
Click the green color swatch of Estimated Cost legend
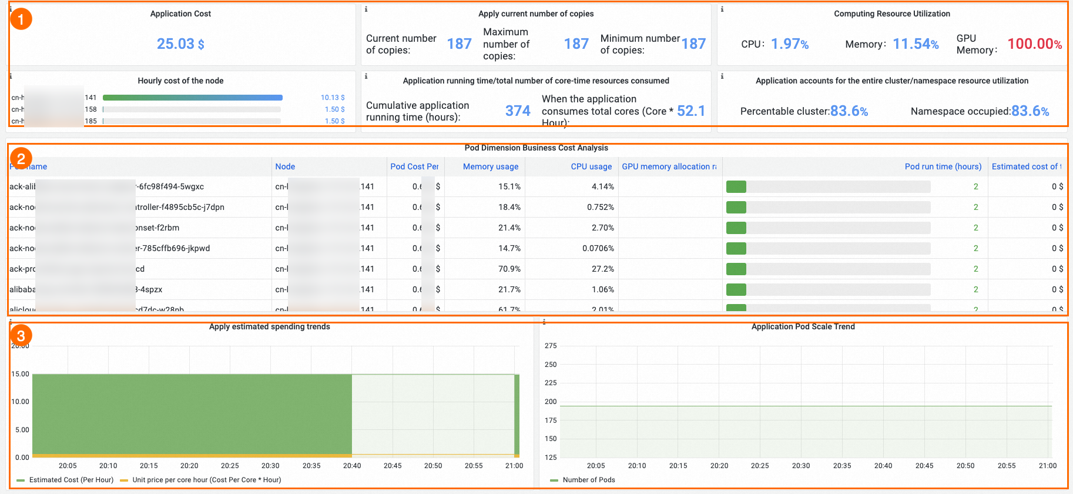[21, 480]
